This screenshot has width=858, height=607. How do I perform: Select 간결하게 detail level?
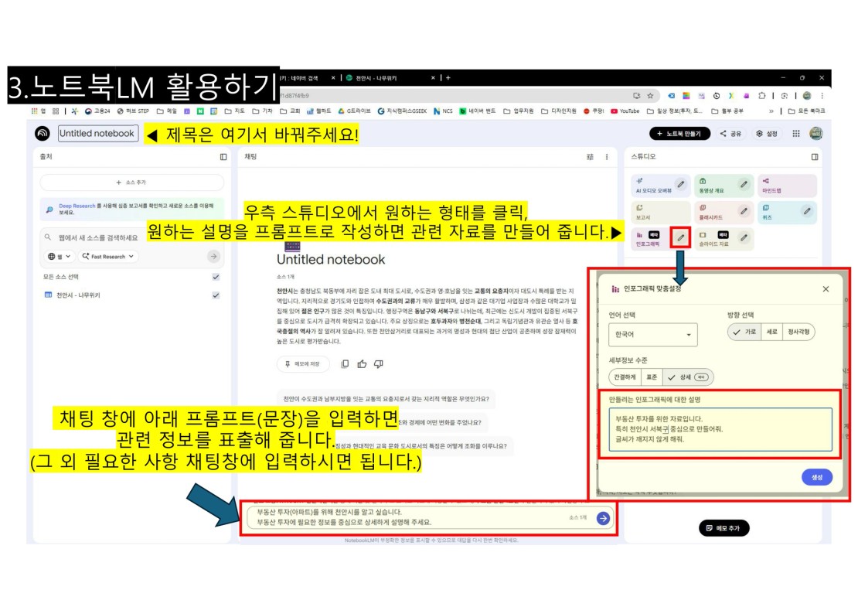click(625, 377)
